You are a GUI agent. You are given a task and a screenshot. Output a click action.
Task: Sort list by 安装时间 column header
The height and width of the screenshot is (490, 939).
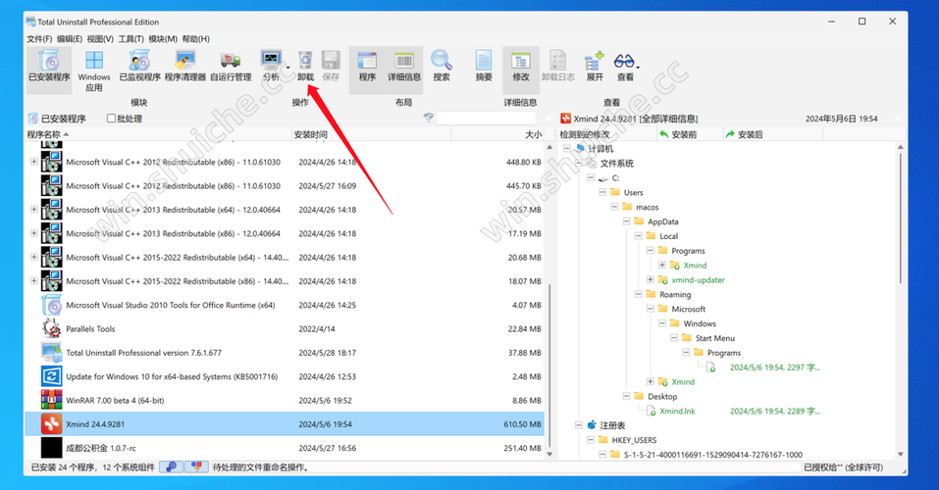[x=371, y=134]
